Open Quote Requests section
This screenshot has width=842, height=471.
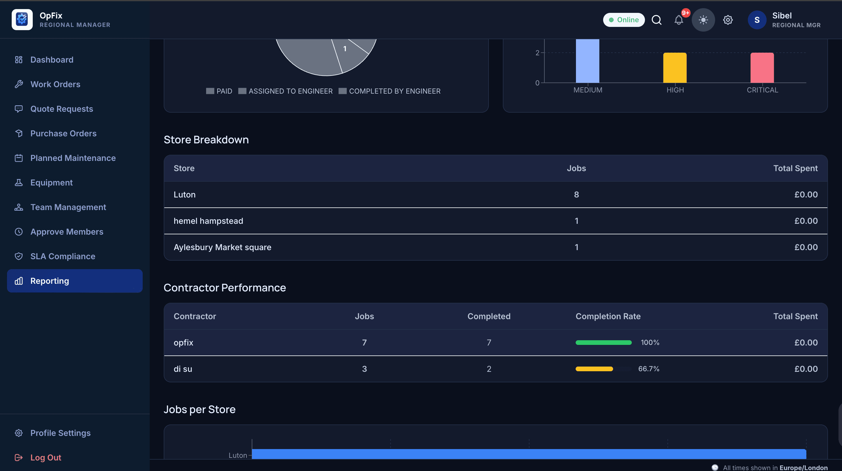75,109
